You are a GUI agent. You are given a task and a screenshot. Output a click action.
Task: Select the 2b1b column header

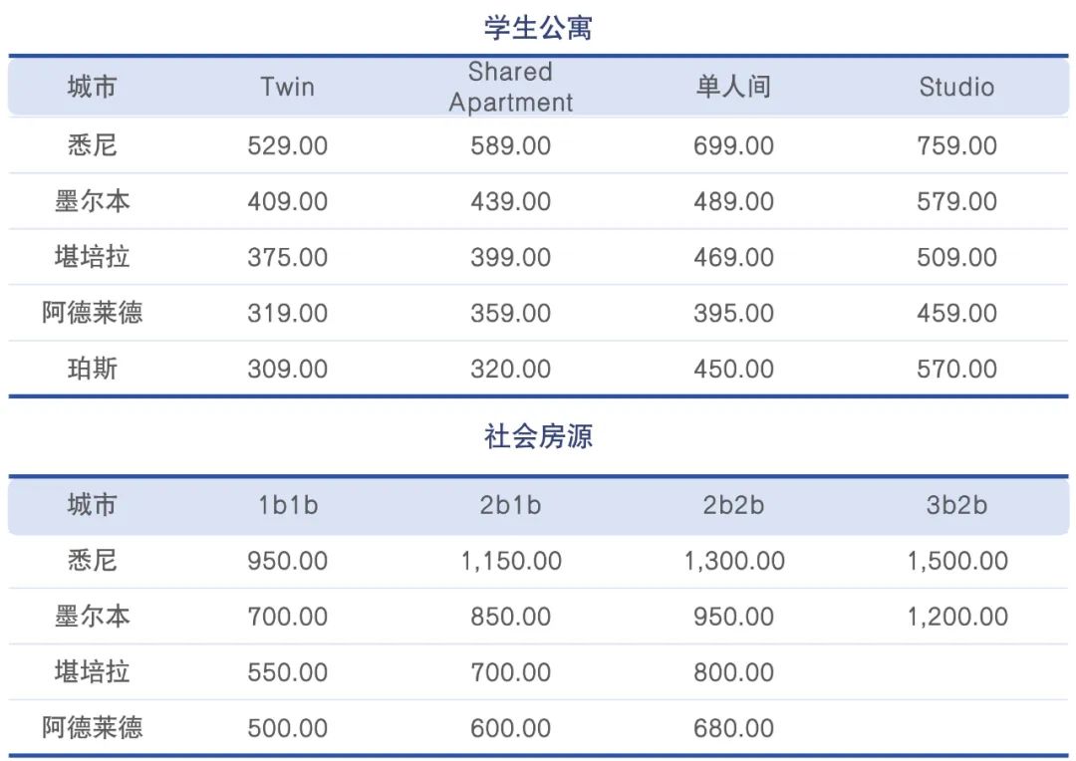pos(510,505)
